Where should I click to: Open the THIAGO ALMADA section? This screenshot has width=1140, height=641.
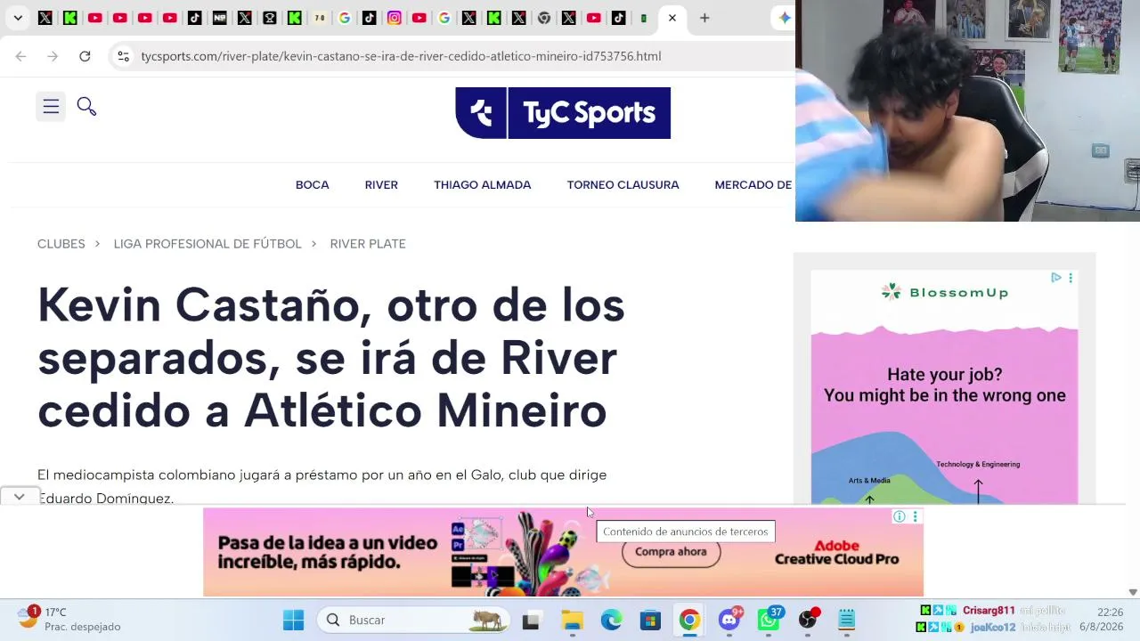tap(483, 185)
